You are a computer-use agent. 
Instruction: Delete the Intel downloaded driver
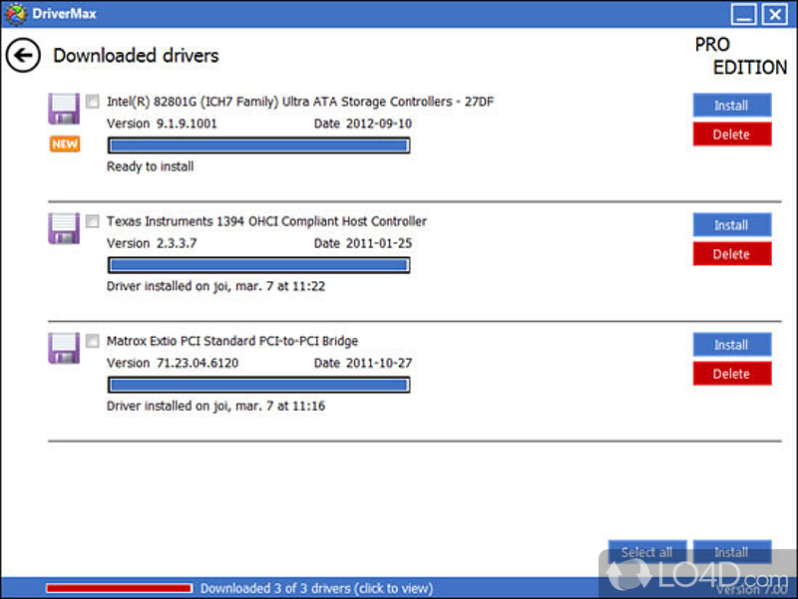[x=732, y=134]
